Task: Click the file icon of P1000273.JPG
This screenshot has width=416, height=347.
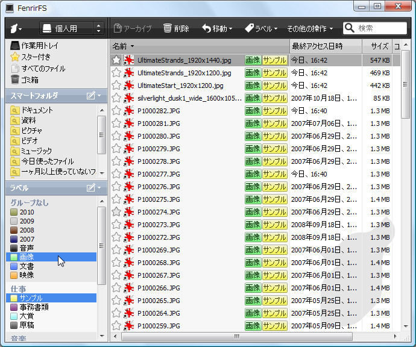Action: pos(128,225)
